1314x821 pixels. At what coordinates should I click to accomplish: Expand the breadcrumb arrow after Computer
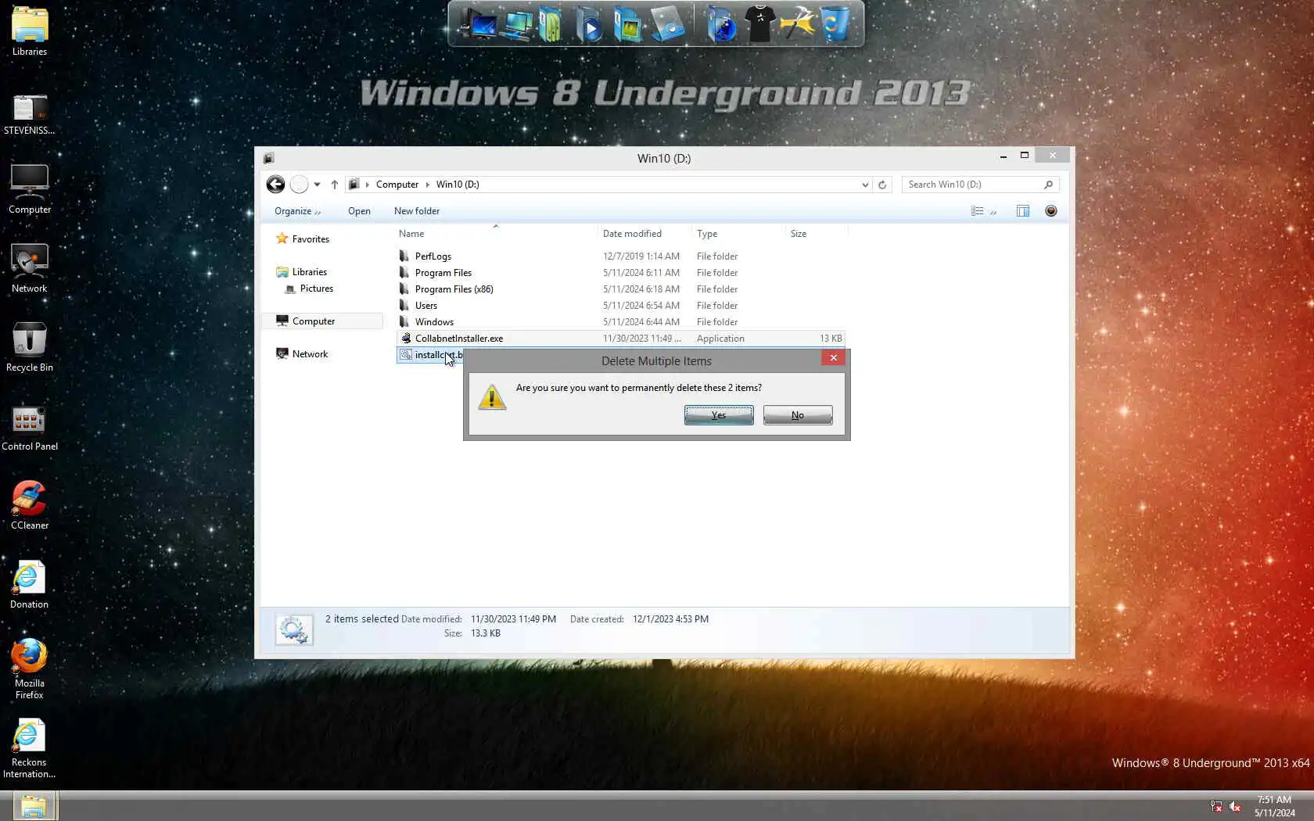click(428, 185)
